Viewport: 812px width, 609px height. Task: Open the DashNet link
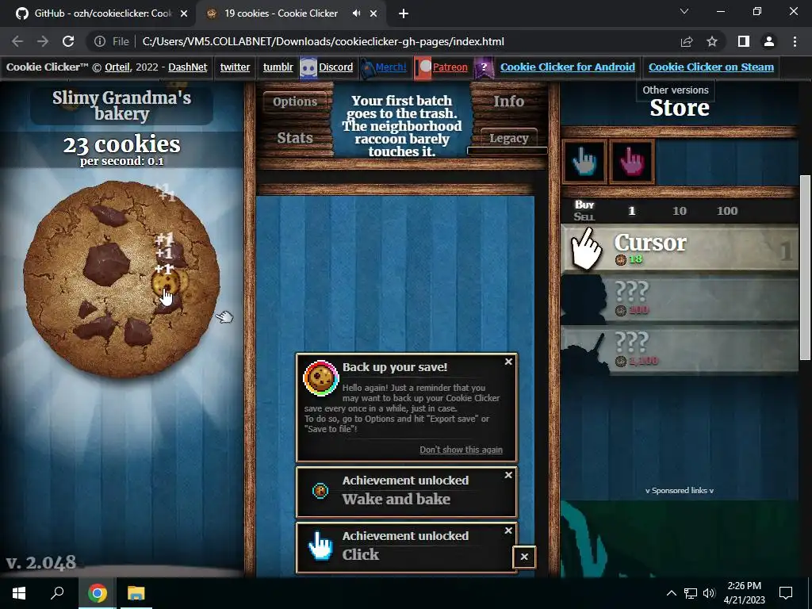point(188,67)
